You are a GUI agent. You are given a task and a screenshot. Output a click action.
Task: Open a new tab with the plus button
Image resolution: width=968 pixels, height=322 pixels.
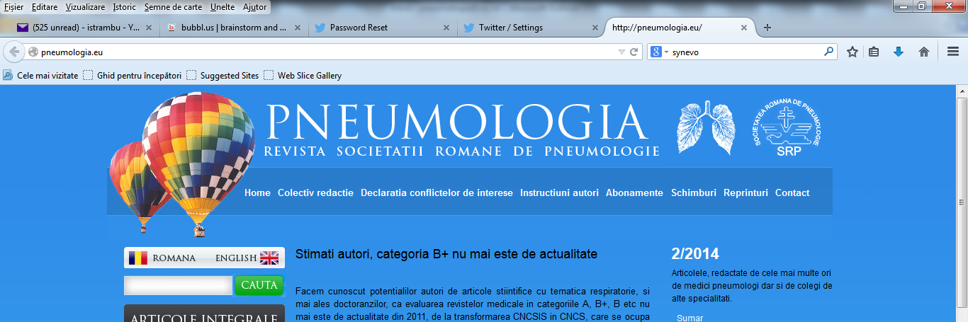[x=767, y=28]
